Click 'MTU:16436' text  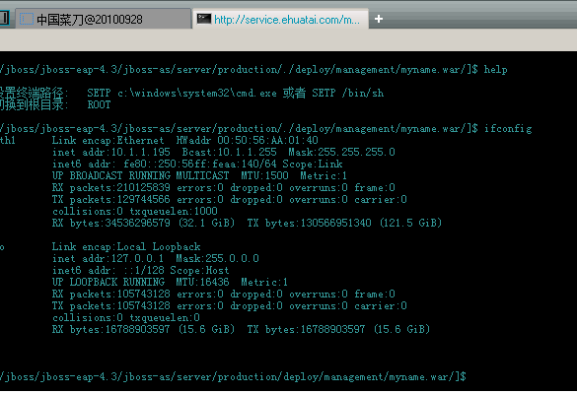(x=202, y=282)
